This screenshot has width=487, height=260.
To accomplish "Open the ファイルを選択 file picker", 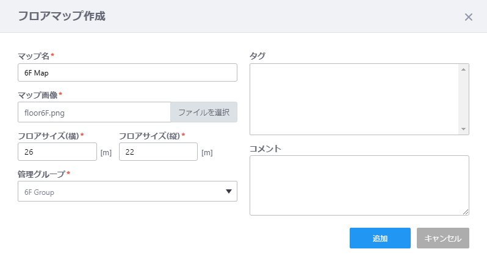I will tap(204, 112).
